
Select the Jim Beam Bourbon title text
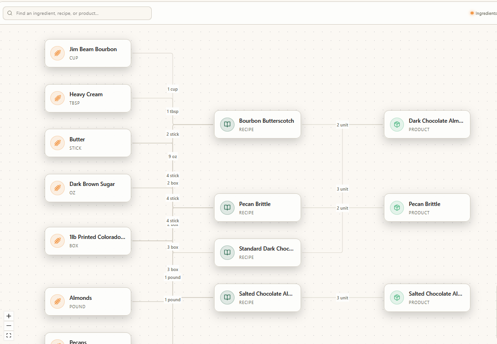click(x=93, y=49)
